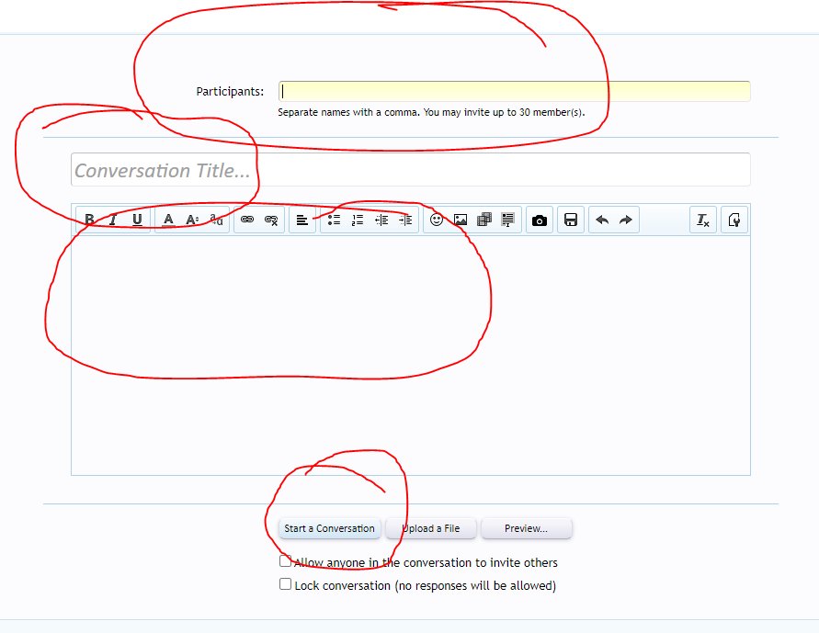Image resolution: width=819 pixels, height=633 pixels.
Task: Insert a link with chain icon
Action: pos(247,220)
